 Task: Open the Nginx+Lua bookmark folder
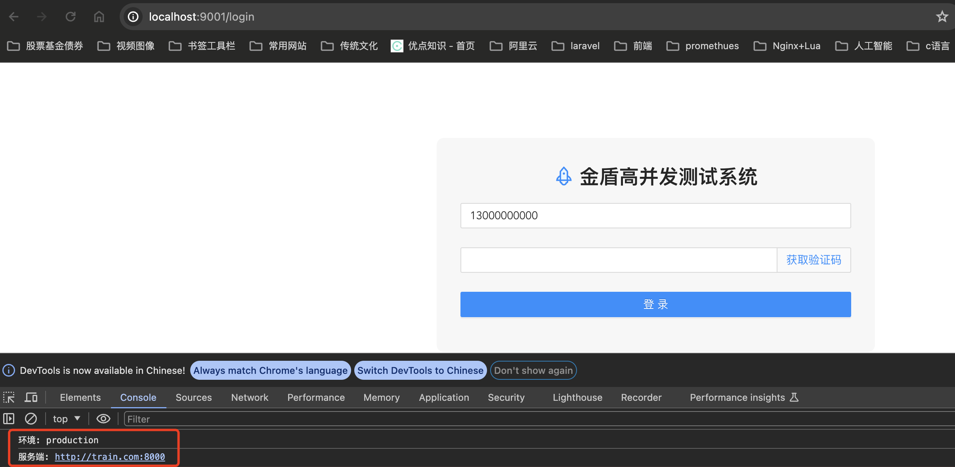(x=787, y=46)
